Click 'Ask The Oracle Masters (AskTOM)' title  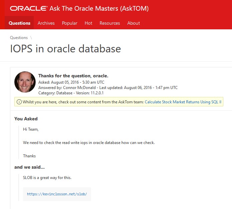point(99,8)
